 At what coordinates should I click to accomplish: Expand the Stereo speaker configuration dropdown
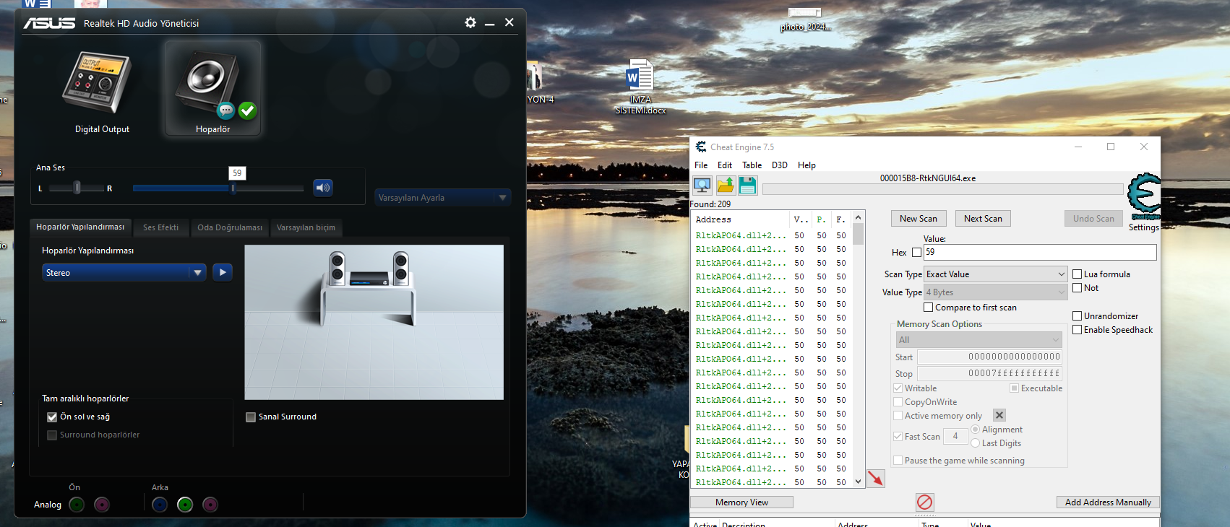click(x=124, y=272)
